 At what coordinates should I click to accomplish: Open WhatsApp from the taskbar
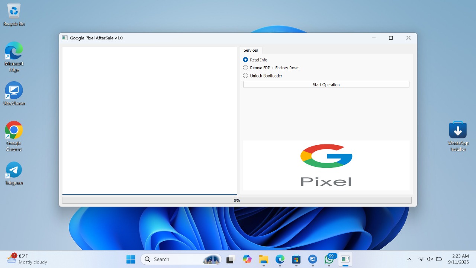(x=329, y=259)
